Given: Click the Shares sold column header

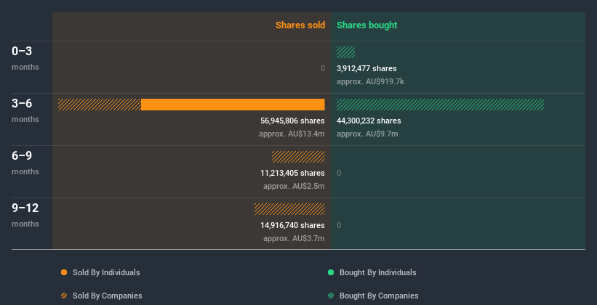Looking at the screenshot, I should coord(300,25).
